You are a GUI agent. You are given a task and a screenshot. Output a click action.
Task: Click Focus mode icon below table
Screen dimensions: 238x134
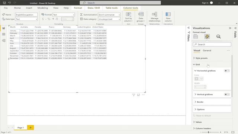138,95
